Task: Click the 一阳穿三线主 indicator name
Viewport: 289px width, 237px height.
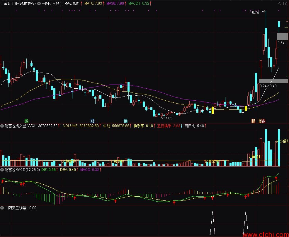Action: click(x=52, y=4)
